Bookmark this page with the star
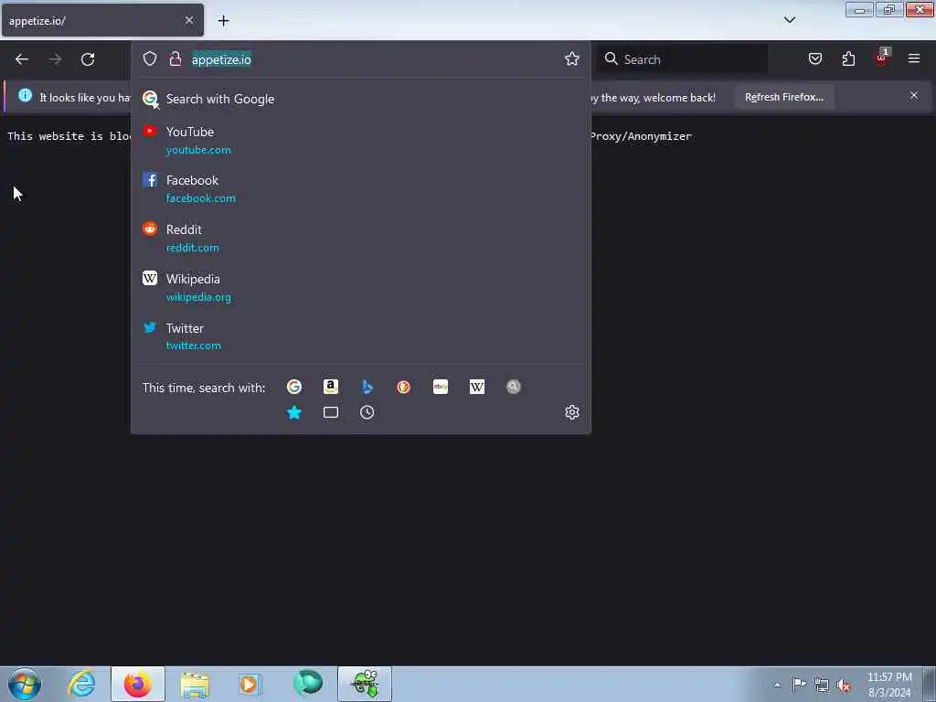 coord(572,58)
